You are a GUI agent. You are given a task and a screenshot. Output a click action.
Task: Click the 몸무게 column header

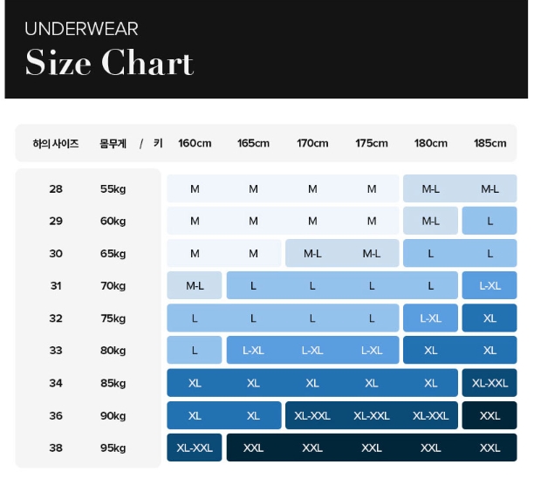pyautogui.click(x=113, y=143)
